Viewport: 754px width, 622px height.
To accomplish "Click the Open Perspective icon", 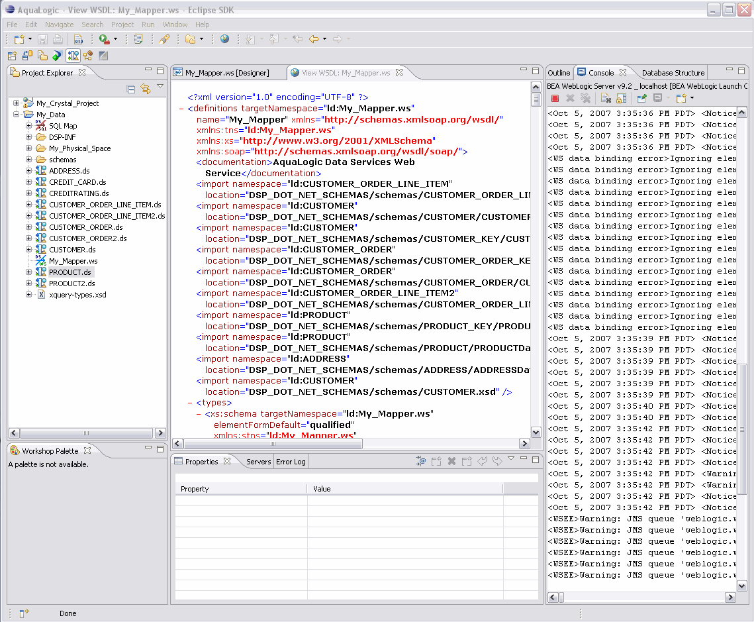I will [x=12, y=56].
